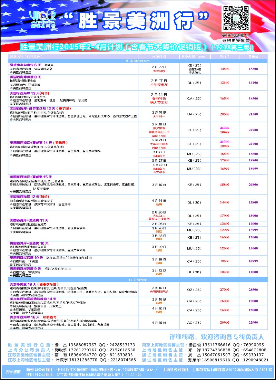Click the retail price "14100"

tap(253, 83)
